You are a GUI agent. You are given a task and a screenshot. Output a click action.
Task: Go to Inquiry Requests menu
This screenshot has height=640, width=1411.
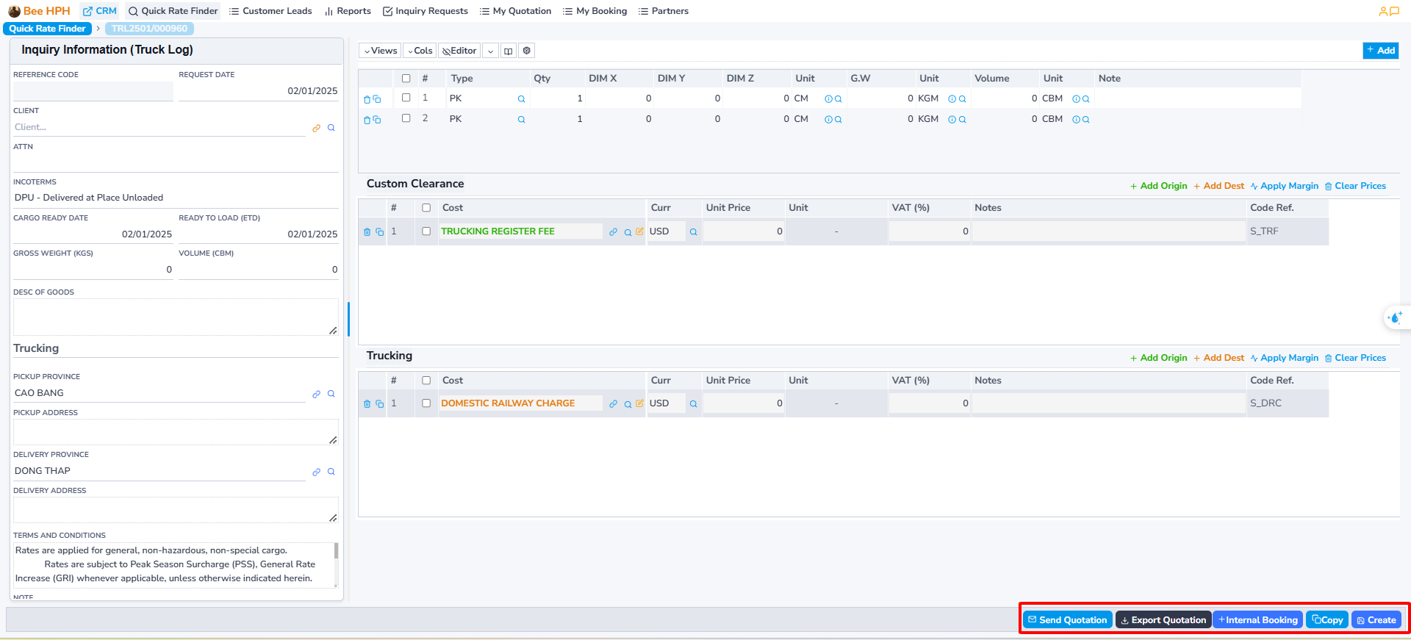coord(425,11)
